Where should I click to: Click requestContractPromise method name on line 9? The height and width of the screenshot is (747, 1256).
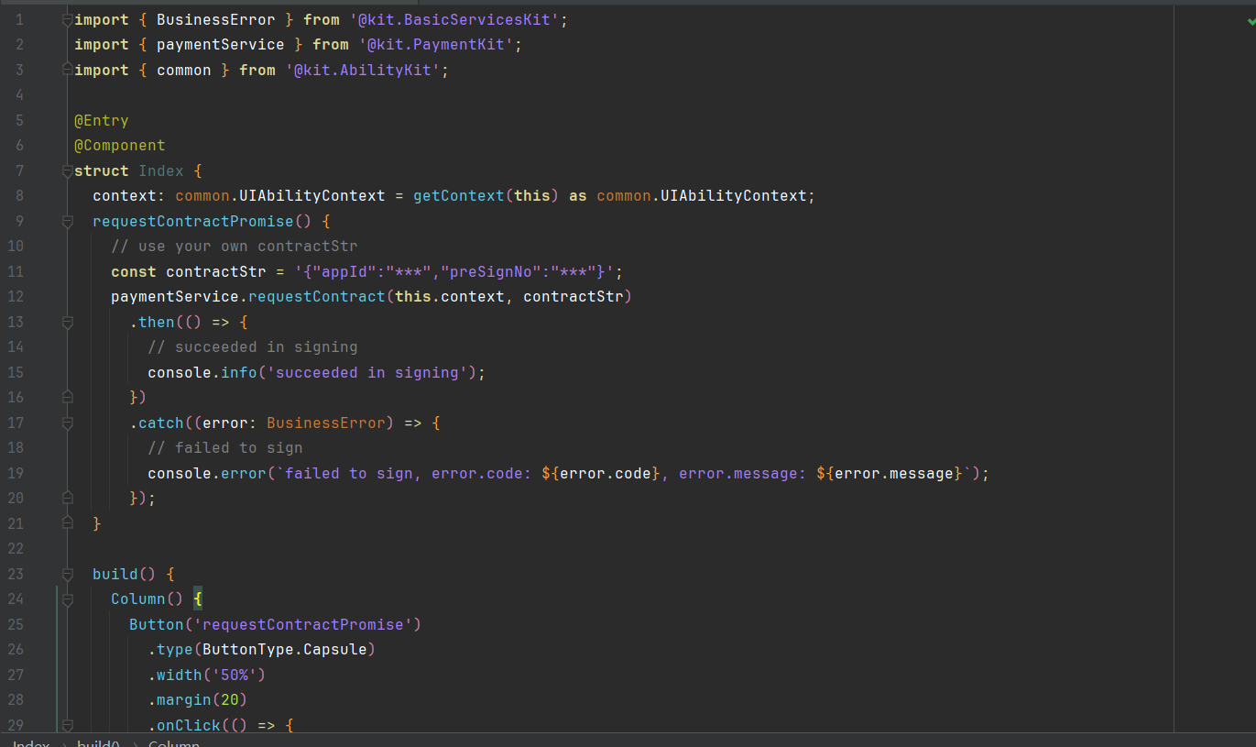click(193, 221)
